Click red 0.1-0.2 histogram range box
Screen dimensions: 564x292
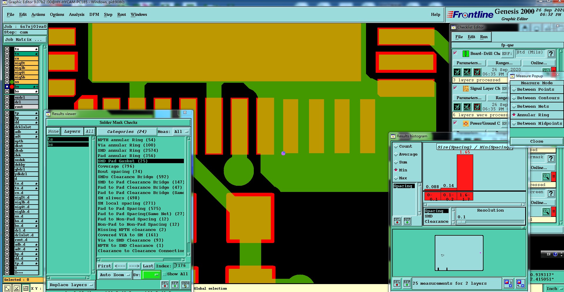pos(449,197)
